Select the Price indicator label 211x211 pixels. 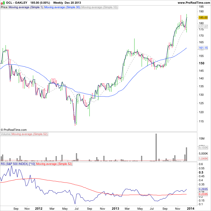click(x=4, y=7)
